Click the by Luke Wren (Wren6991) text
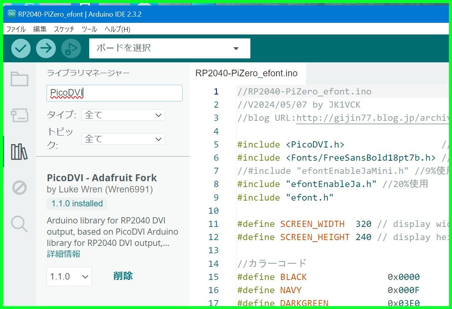This screenshot has width=452, height=309. coord(100,189)
